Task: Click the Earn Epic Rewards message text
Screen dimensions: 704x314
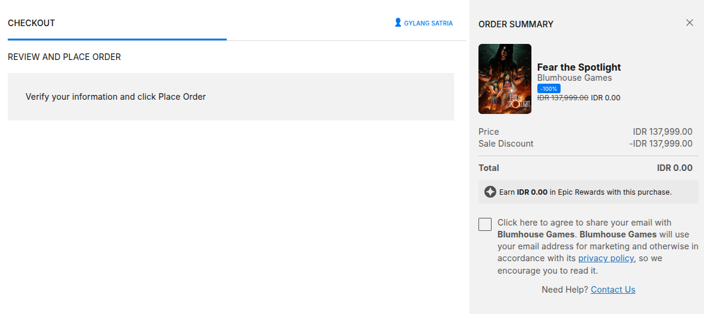Action: coord(585,192)
